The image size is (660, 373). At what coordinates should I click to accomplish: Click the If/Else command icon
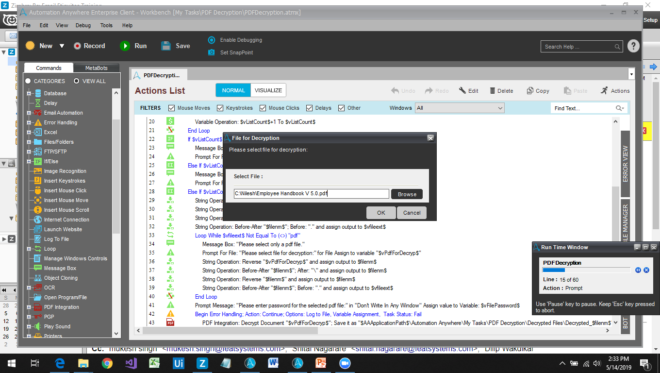click(x=38, y=161)
